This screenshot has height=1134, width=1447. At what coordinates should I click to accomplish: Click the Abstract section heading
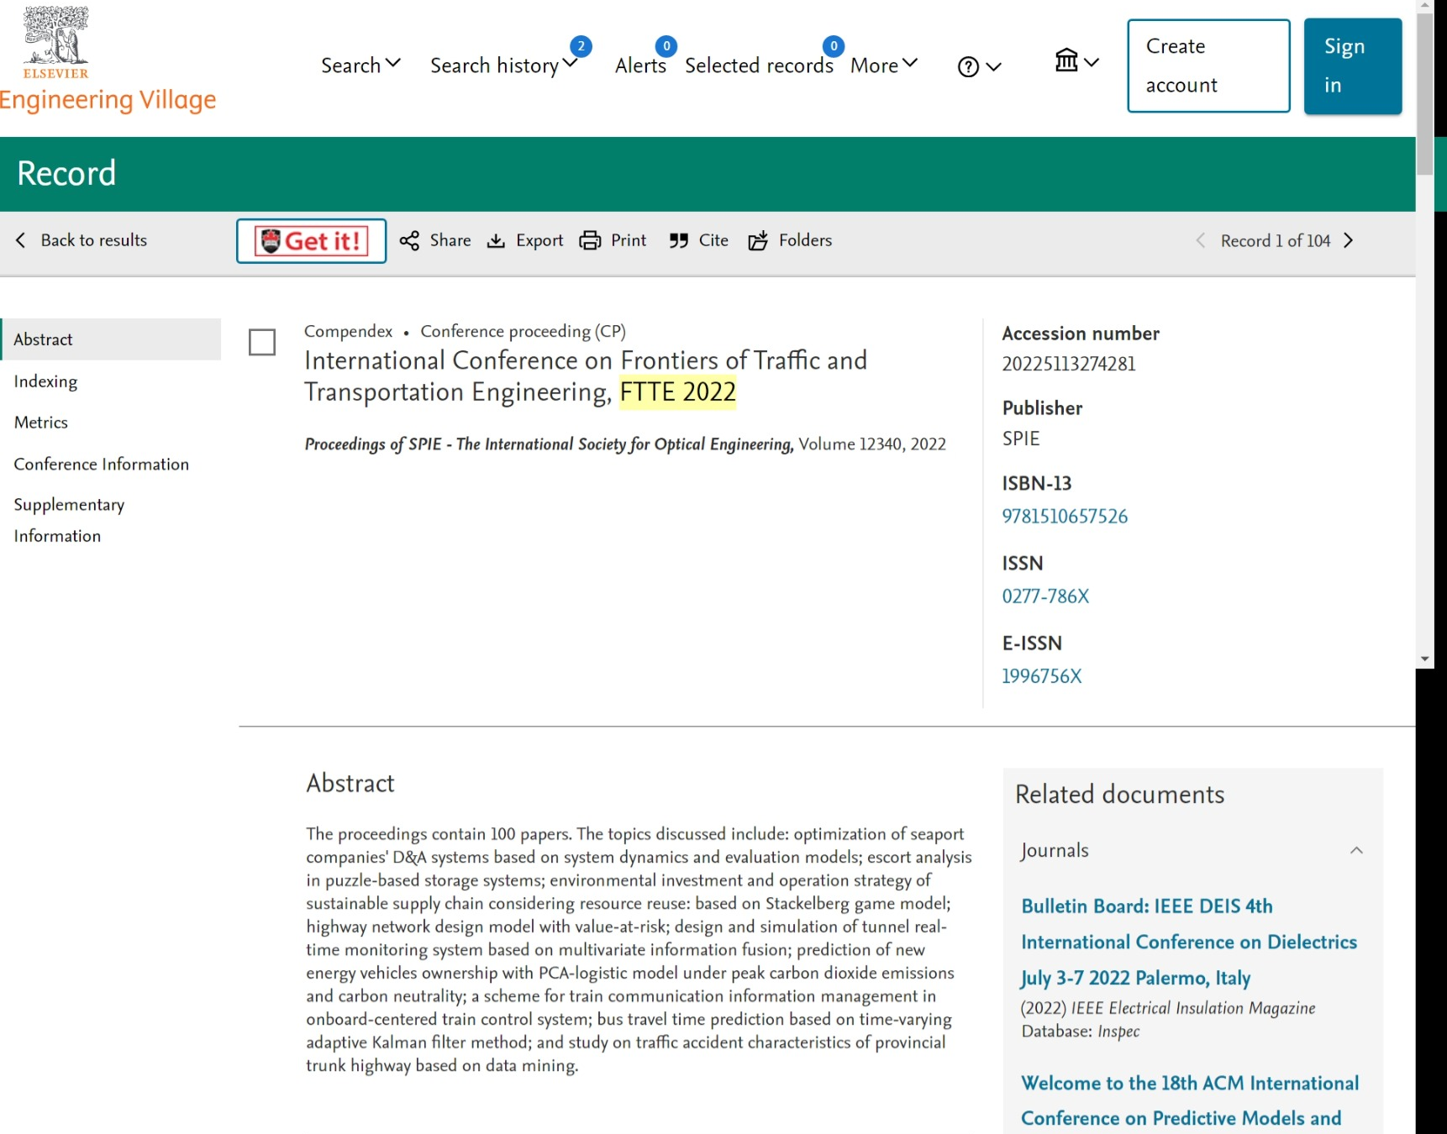point(350,783)
